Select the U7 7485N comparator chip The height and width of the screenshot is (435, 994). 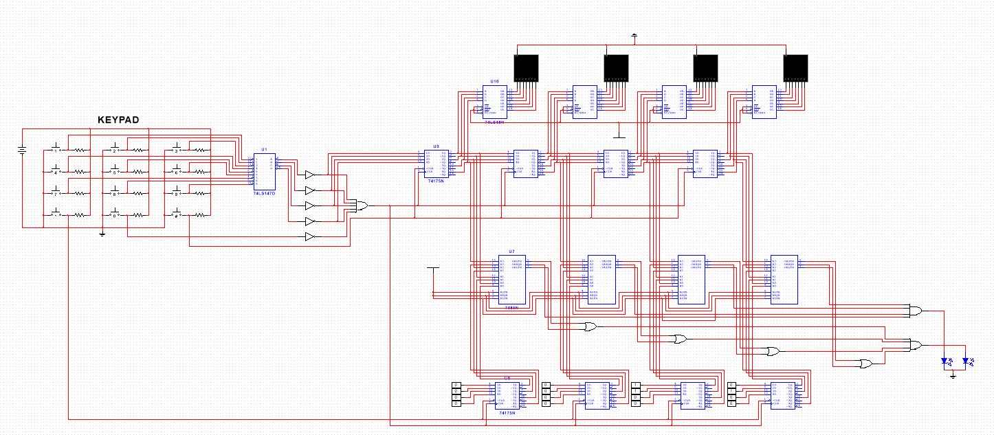[512, 280]
